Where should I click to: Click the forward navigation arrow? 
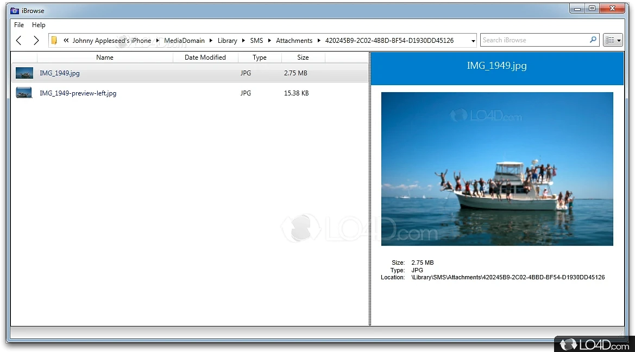click(36, 40)
